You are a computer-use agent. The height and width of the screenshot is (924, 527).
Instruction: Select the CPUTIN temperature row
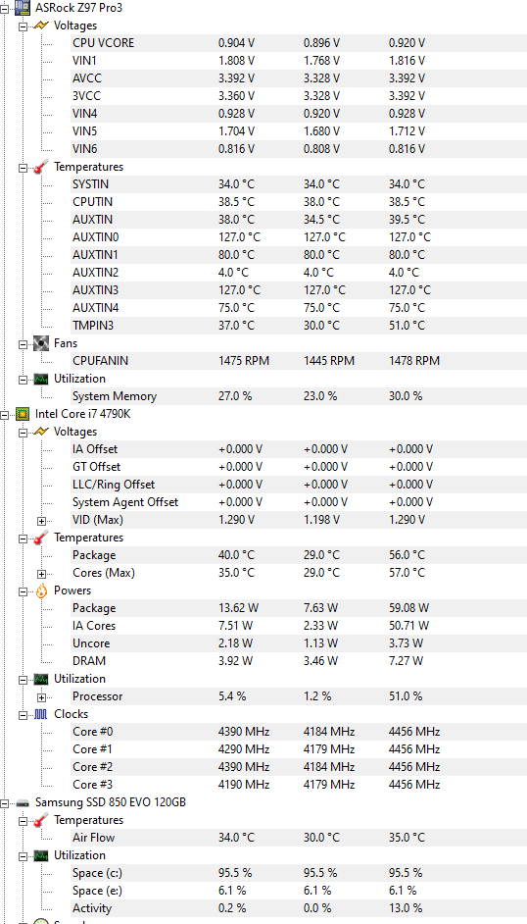pos(298,202)
